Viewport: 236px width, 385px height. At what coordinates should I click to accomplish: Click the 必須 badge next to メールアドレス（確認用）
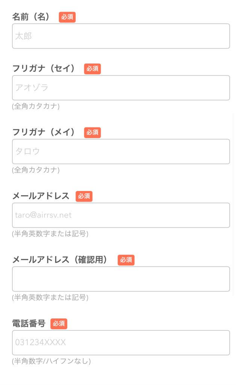126,260
